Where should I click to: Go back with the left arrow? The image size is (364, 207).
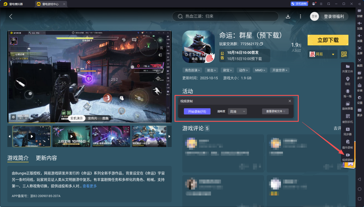click(11, 16)
